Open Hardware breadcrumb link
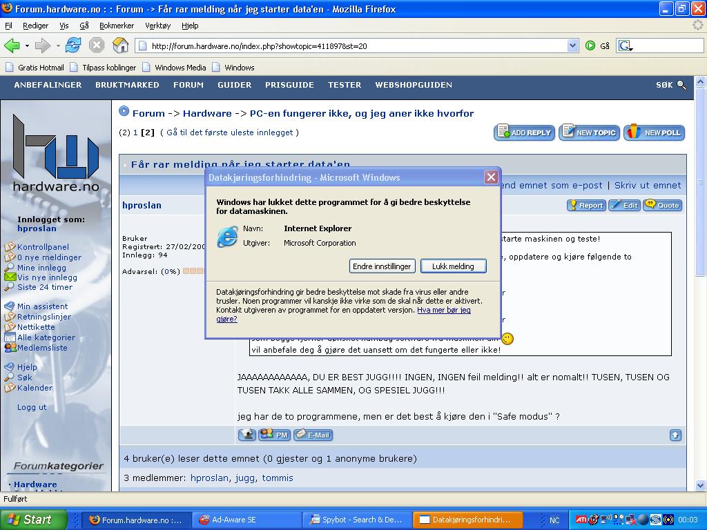Screen dimensions: 707x530 coord(207,114)
